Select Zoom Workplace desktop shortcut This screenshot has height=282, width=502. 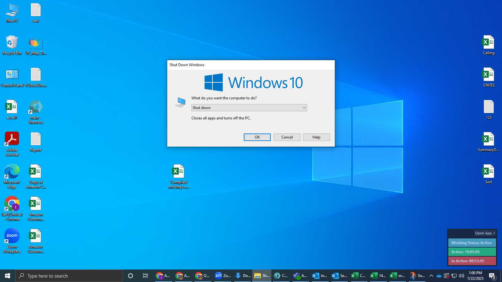click(x=12, y=241)
